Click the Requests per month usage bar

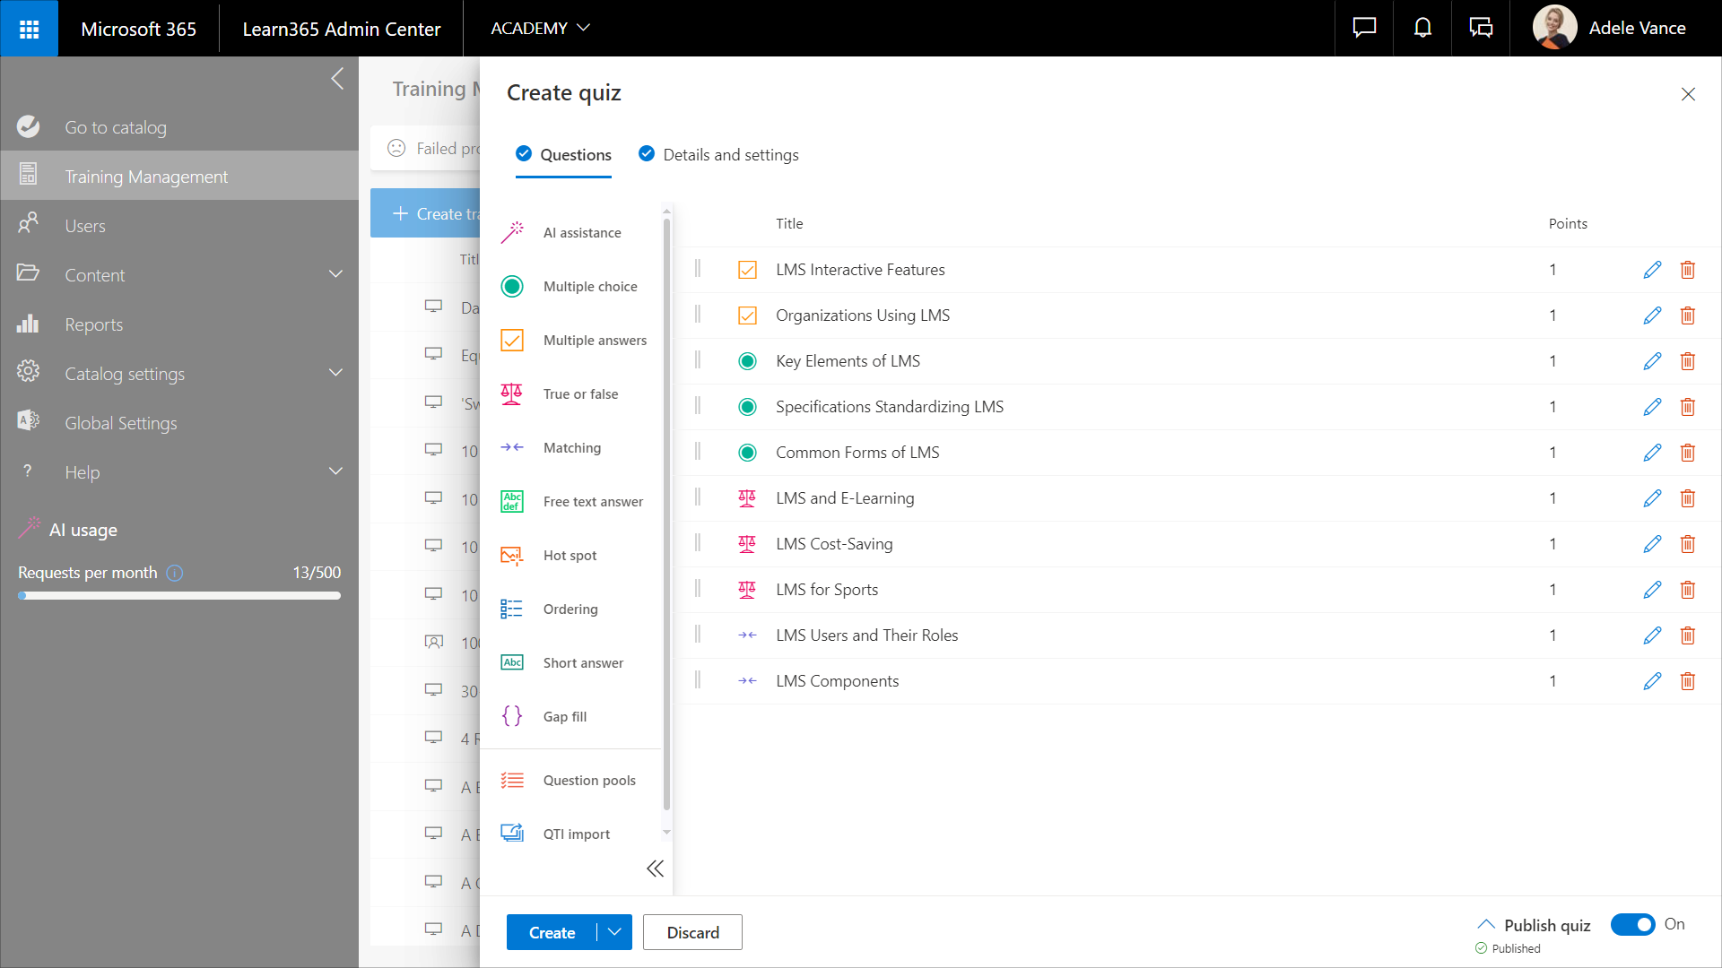point(179,595)
